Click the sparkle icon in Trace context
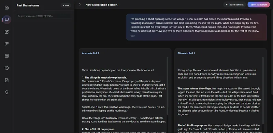273x133 pixels. 227,5
